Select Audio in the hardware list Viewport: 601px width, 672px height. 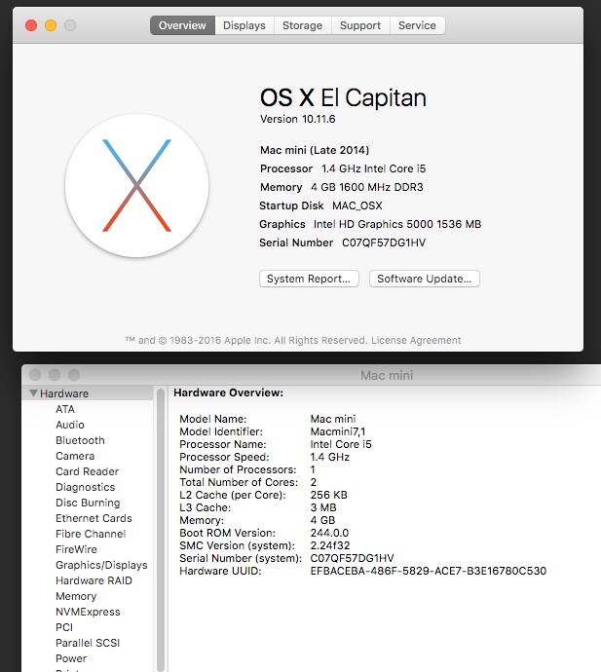tap(70, 425)
